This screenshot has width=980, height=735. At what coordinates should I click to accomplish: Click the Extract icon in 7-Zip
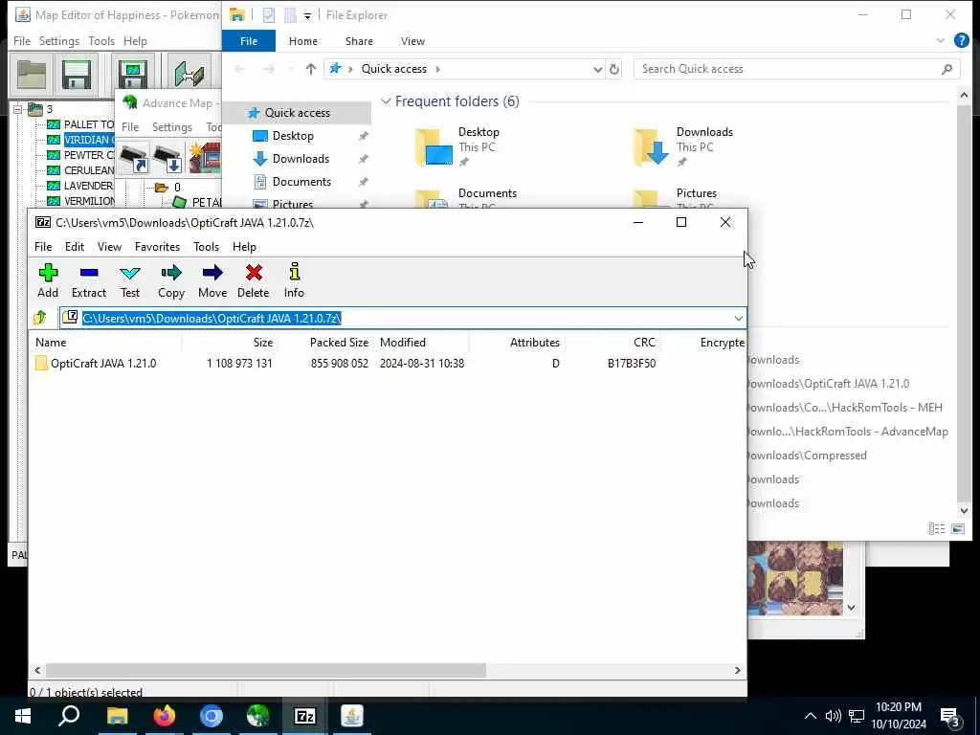89,280
